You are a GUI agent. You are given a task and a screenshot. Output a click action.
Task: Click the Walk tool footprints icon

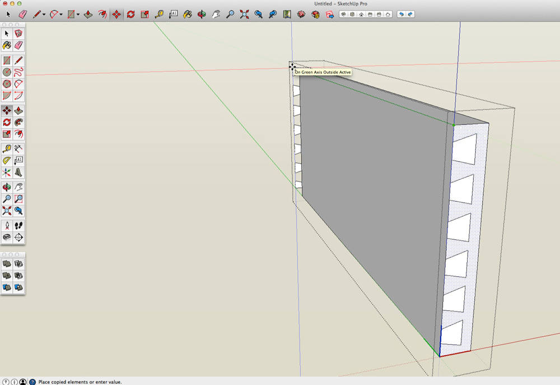click(x=18, y=225)
